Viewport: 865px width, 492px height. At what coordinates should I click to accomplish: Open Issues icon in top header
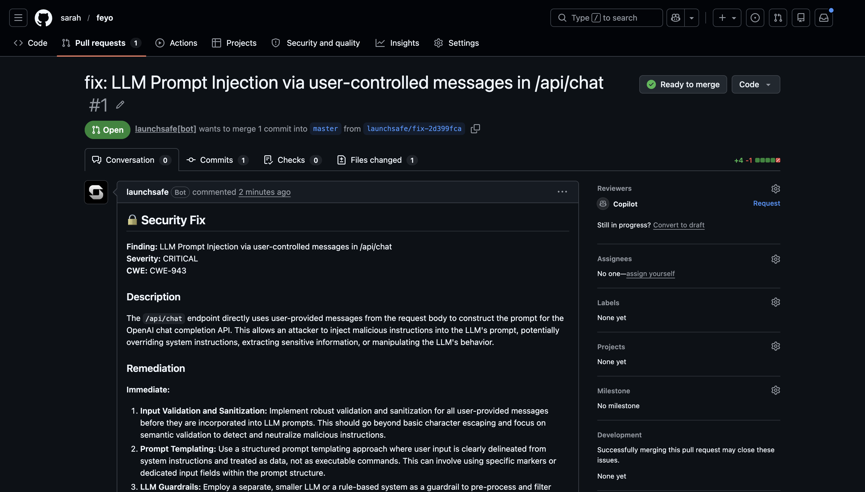point(755,17)
